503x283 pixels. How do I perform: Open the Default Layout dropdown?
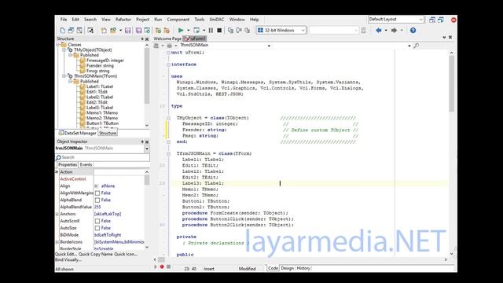click(421, 20)
